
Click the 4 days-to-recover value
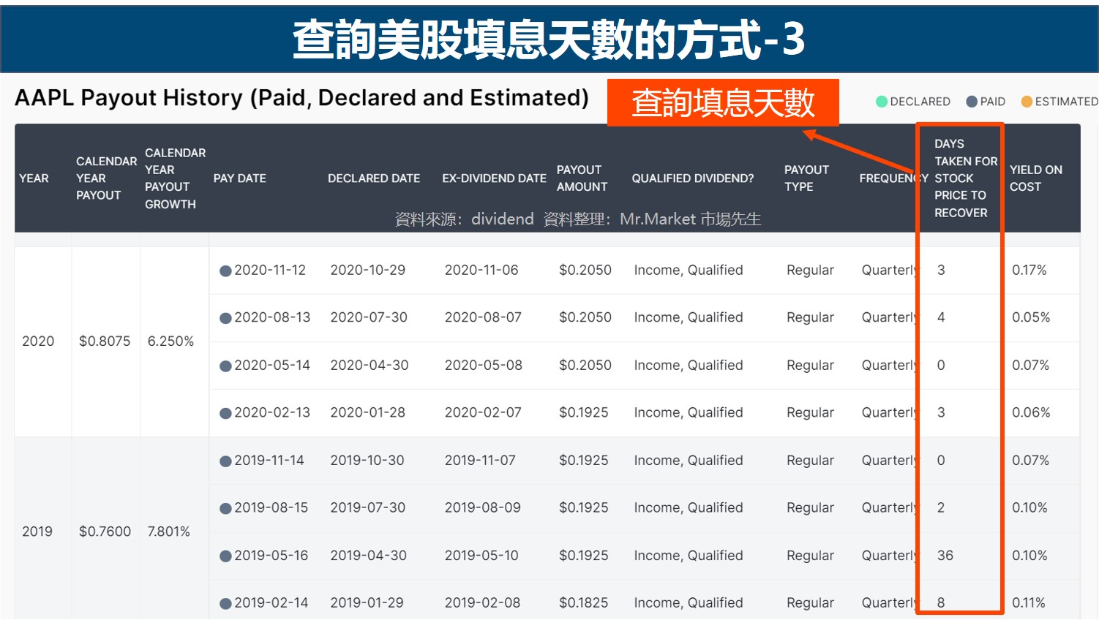click(x=941, y=317)
